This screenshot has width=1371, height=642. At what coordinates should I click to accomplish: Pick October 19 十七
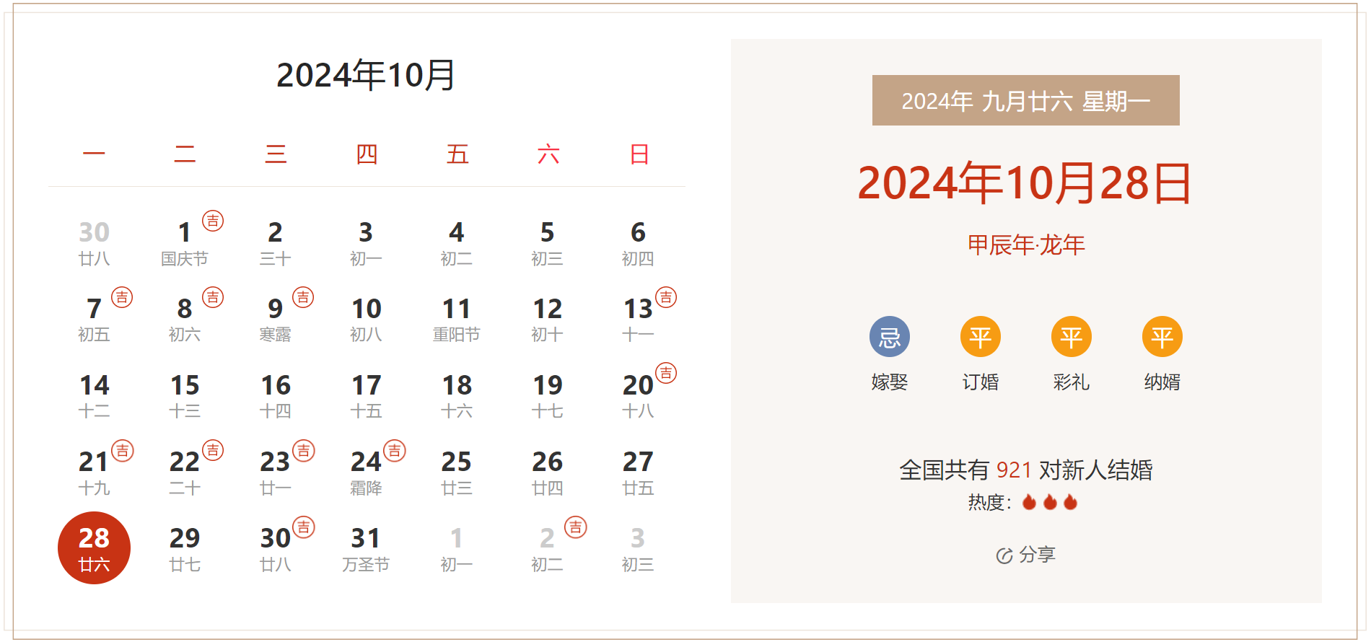coord(548,396)
